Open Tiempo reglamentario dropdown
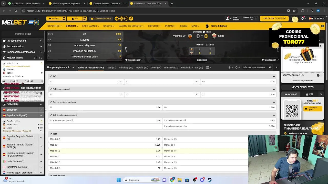 pyautogui.click(x=60, y=67)
